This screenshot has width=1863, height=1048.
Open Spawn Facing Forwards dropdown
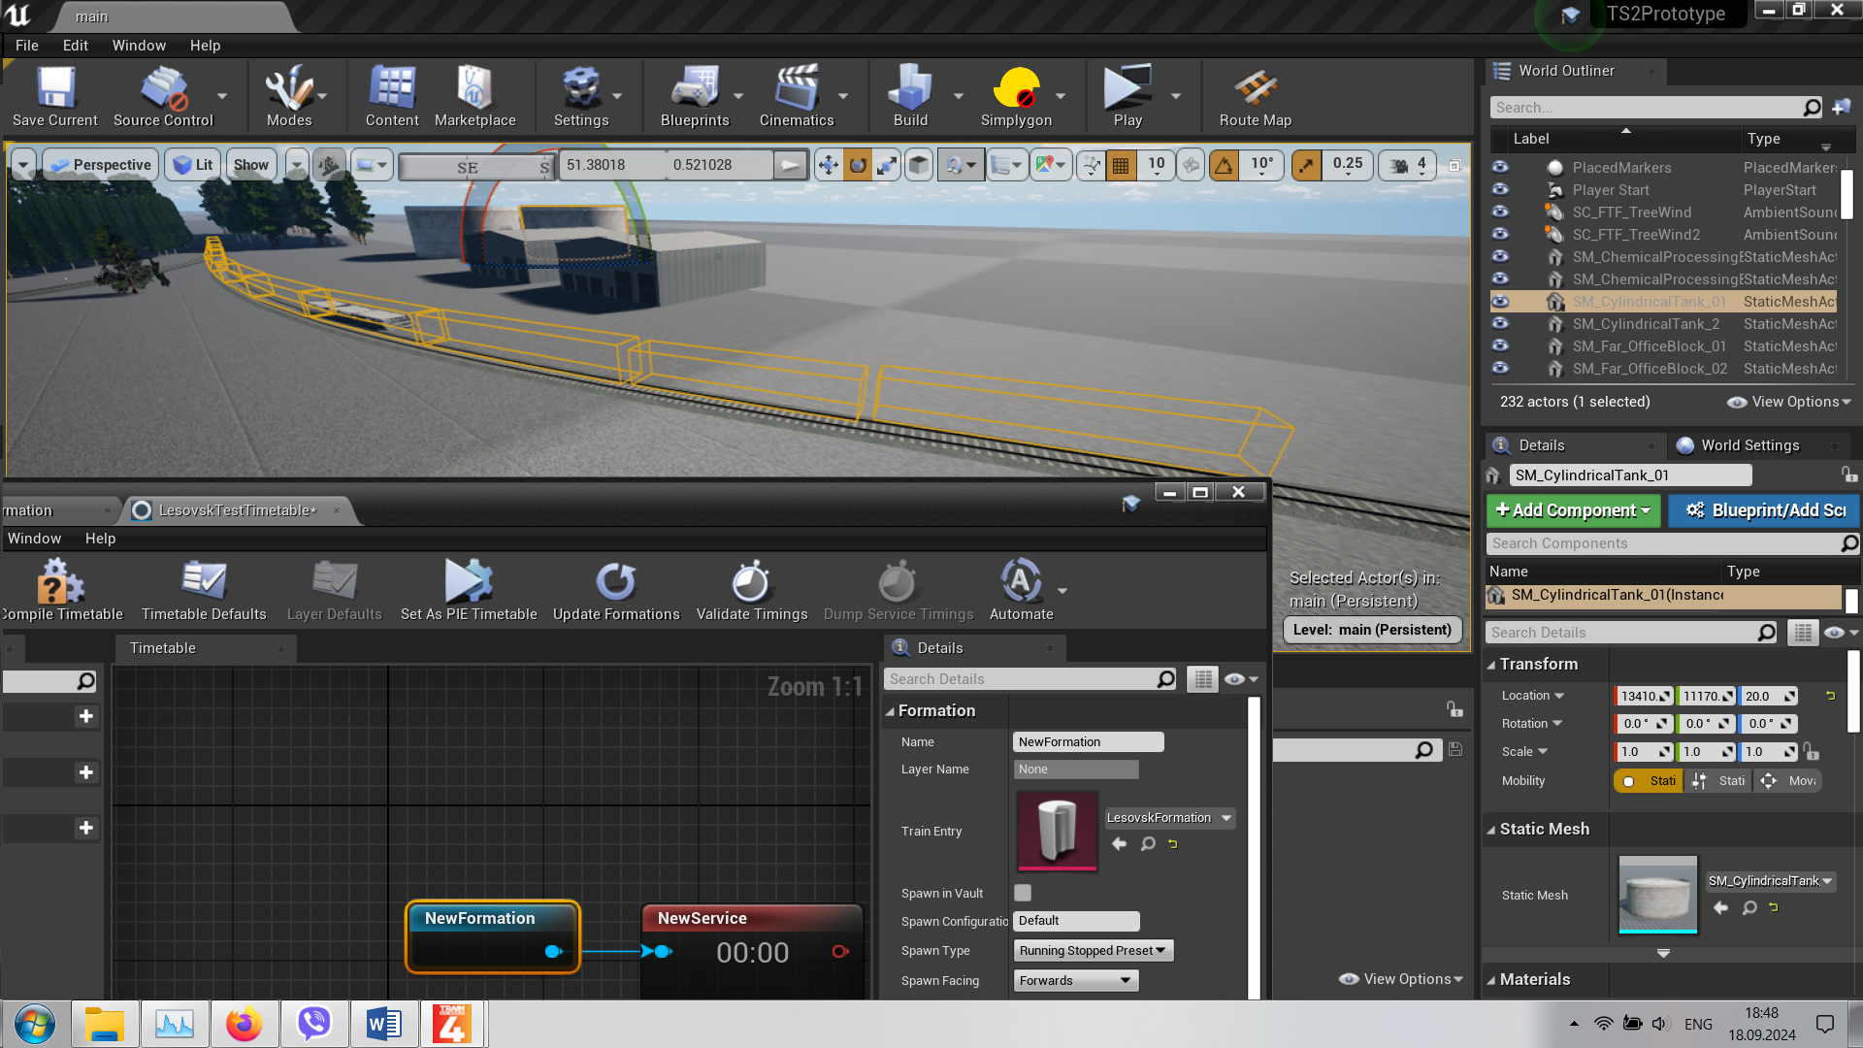point(1075,981)
